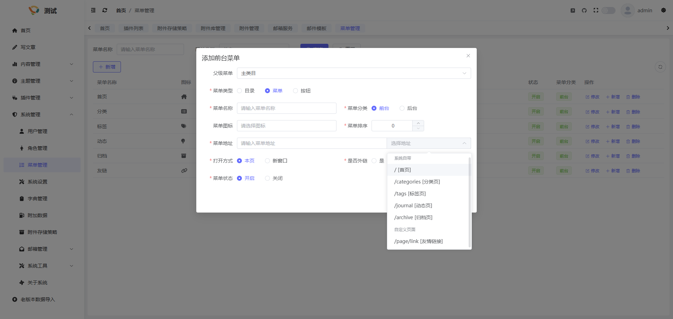Select 新窗口 open mode radio
This screenshot has width=673, height=319.
(x=268, y=161)
